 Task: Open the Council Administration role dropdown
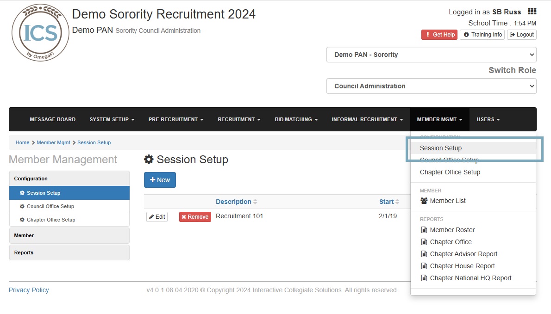[431, 86]
